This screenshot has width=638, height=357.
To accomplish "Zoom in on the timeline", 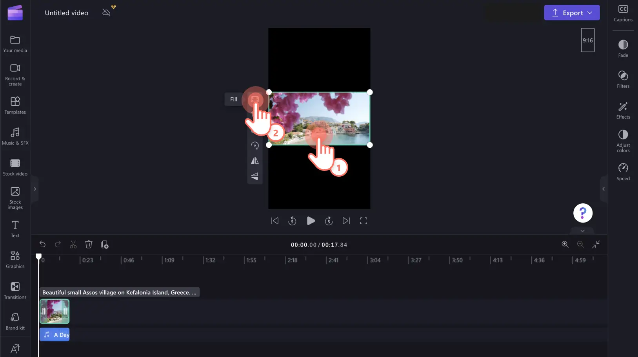I will [565, 244].
